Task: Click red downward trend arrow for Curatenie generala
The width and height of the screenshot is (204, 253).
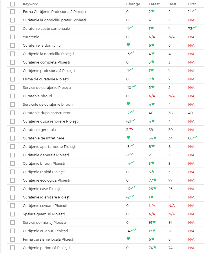Action: (x=131, y=129)
